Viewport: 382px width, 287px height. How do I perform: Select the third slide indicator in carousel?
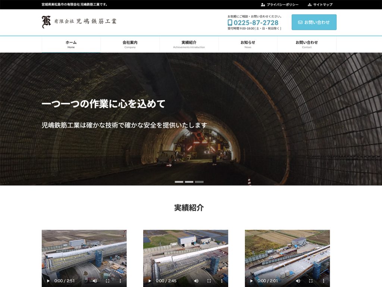(199, 182)
